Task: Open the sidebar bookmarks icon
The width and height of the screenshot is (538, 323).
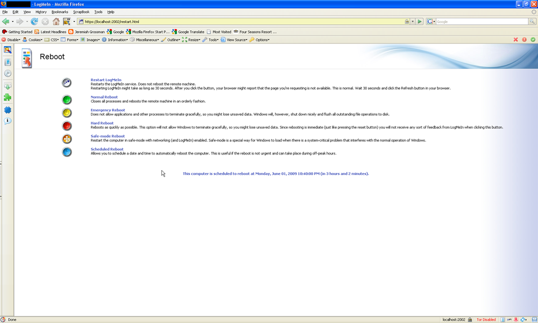Action: [x=7, y=62]
